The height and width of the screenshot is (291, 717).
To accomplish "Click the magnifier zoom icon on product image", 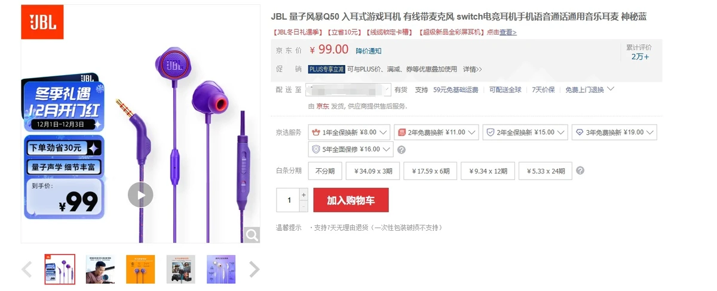I will point(252,235).
